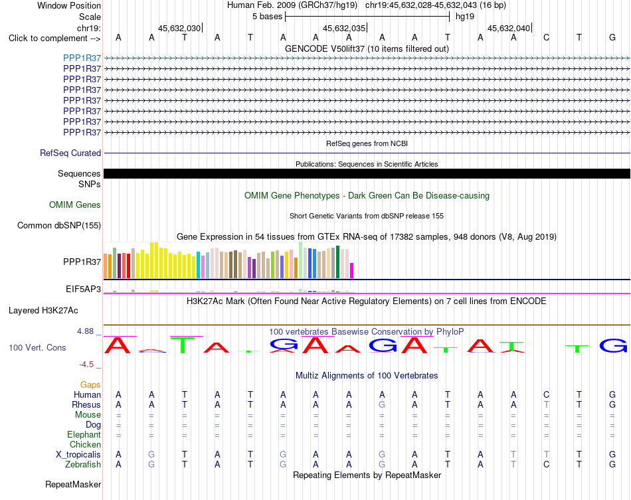Click the H3K27Ac Mark track title
Image resolution: width=631 pixels, height=500 pixels.
tap(367, 301)
